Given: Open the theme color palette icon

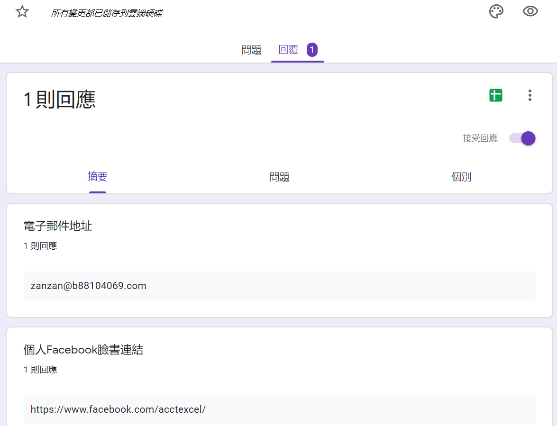Looking at the screenshot, I should [496, 11].
